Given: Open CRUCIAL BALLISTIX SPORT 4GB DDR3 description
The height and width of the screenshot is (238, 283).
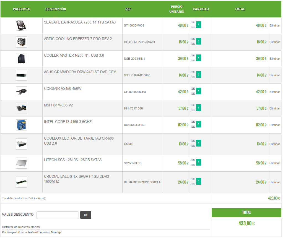Looking at the screenshot, I should coord(77,179).
